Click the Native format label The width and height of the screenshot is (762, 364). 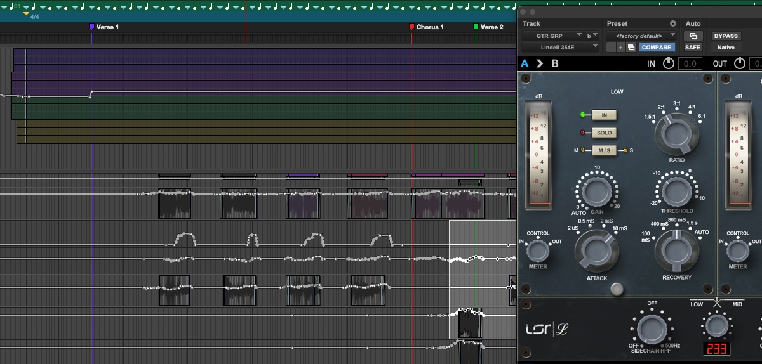[726, 48]
